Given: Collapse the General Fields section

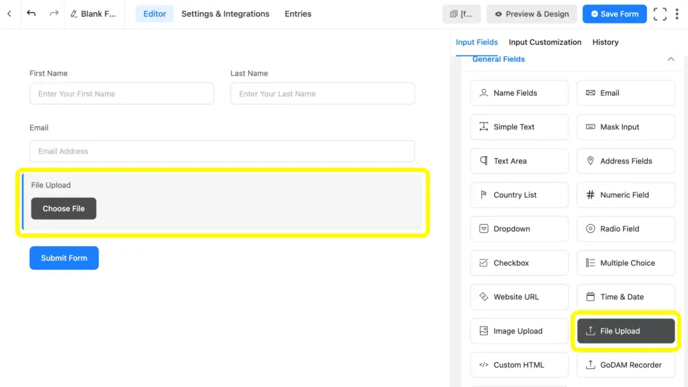Looking at the screenshot, I should click(x=670, y=59).
